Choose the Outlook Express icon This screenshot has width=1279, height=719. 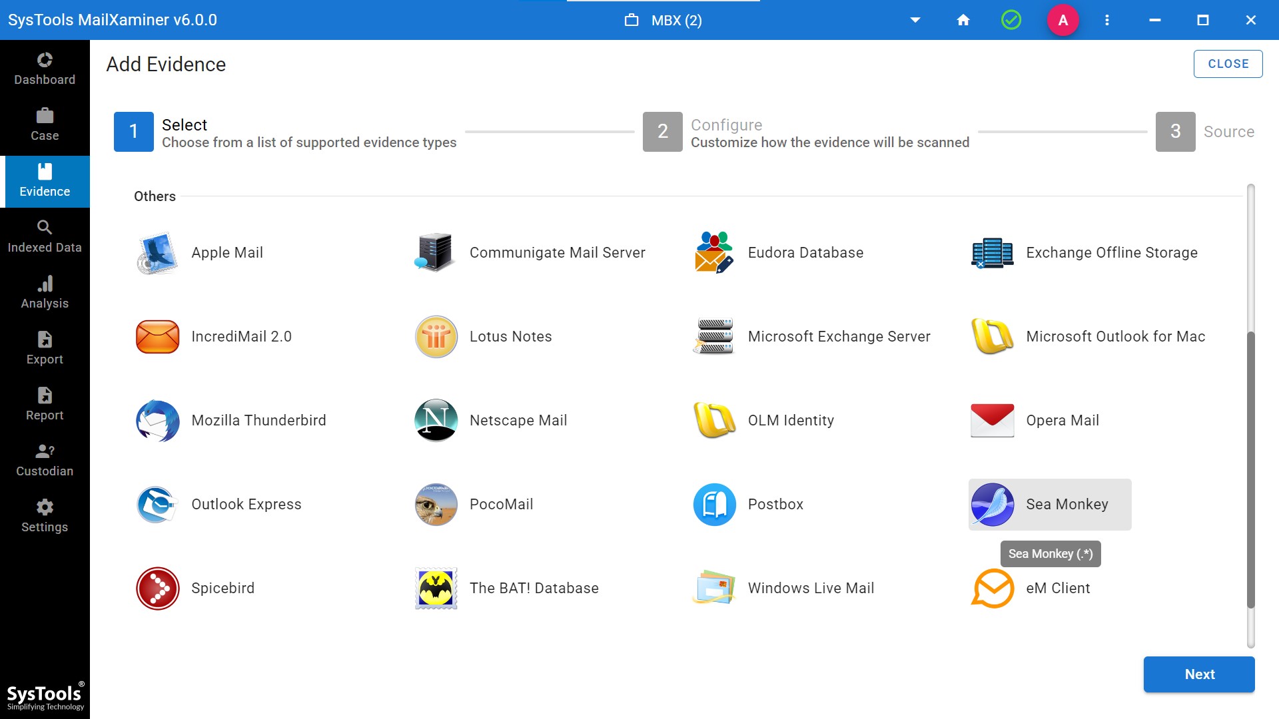pos(157,505)
